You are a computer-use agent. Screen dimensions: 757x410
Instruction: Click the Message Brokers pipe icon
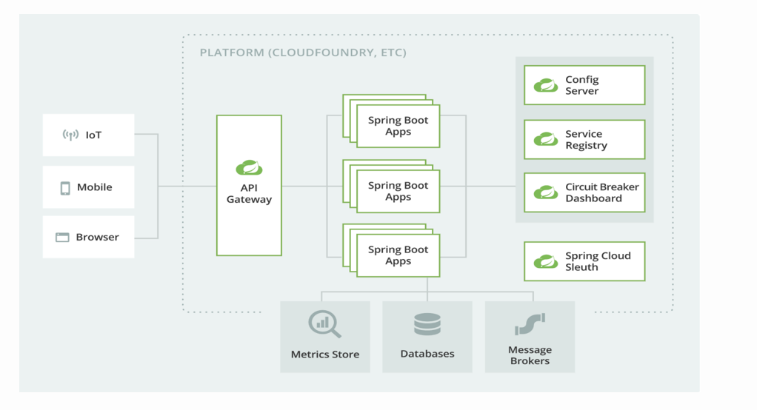(x=530, y=324)
